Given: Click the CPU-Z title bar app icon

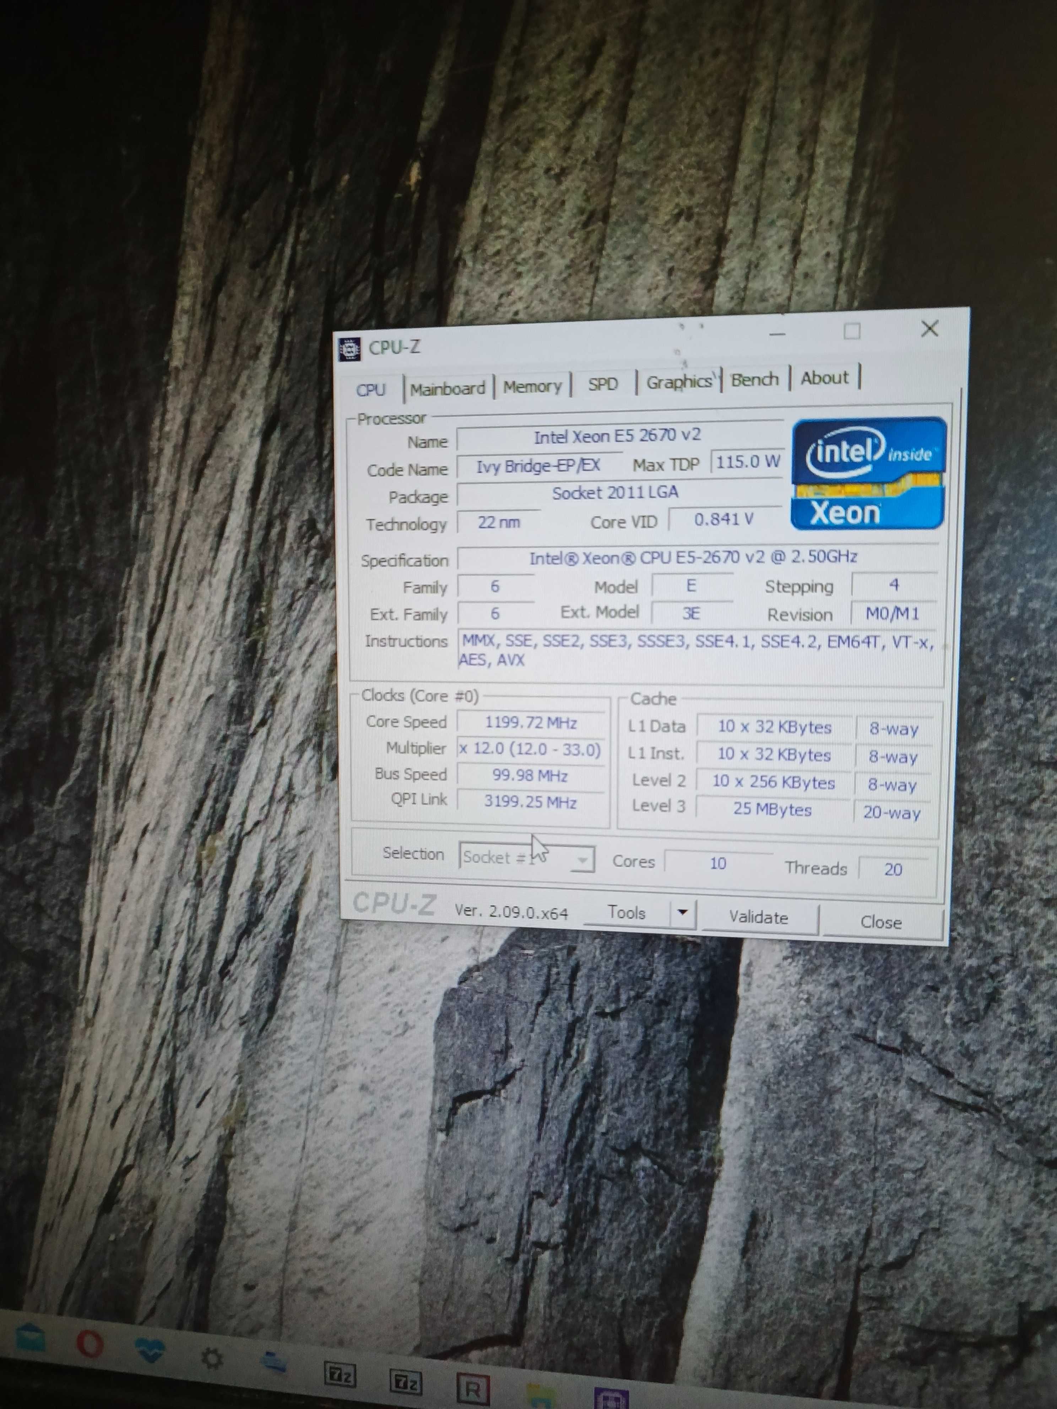Looking at the screenshot, I should [x=348, y=348].
